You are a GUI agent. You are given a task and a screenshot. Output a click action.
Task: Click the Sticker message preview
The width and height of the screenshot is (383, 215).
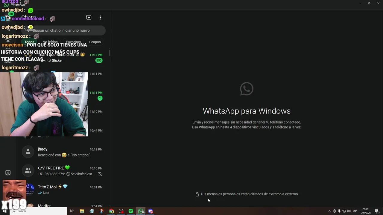55,60
